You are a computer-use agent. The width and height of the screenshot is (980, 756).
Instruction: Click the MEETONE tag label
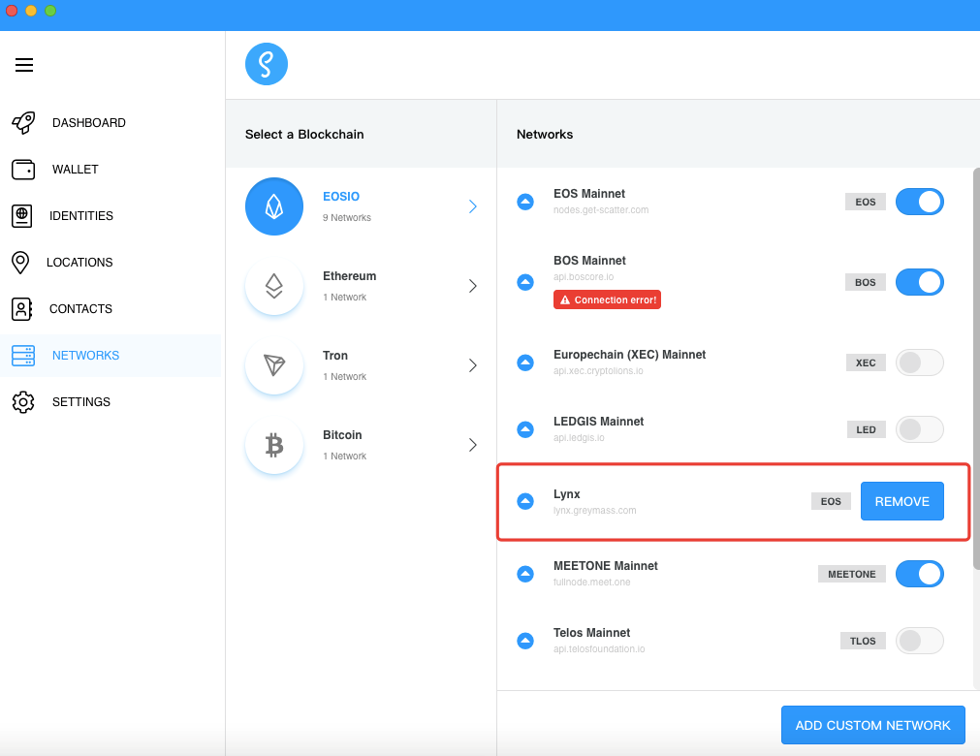(x=851, y=574)
